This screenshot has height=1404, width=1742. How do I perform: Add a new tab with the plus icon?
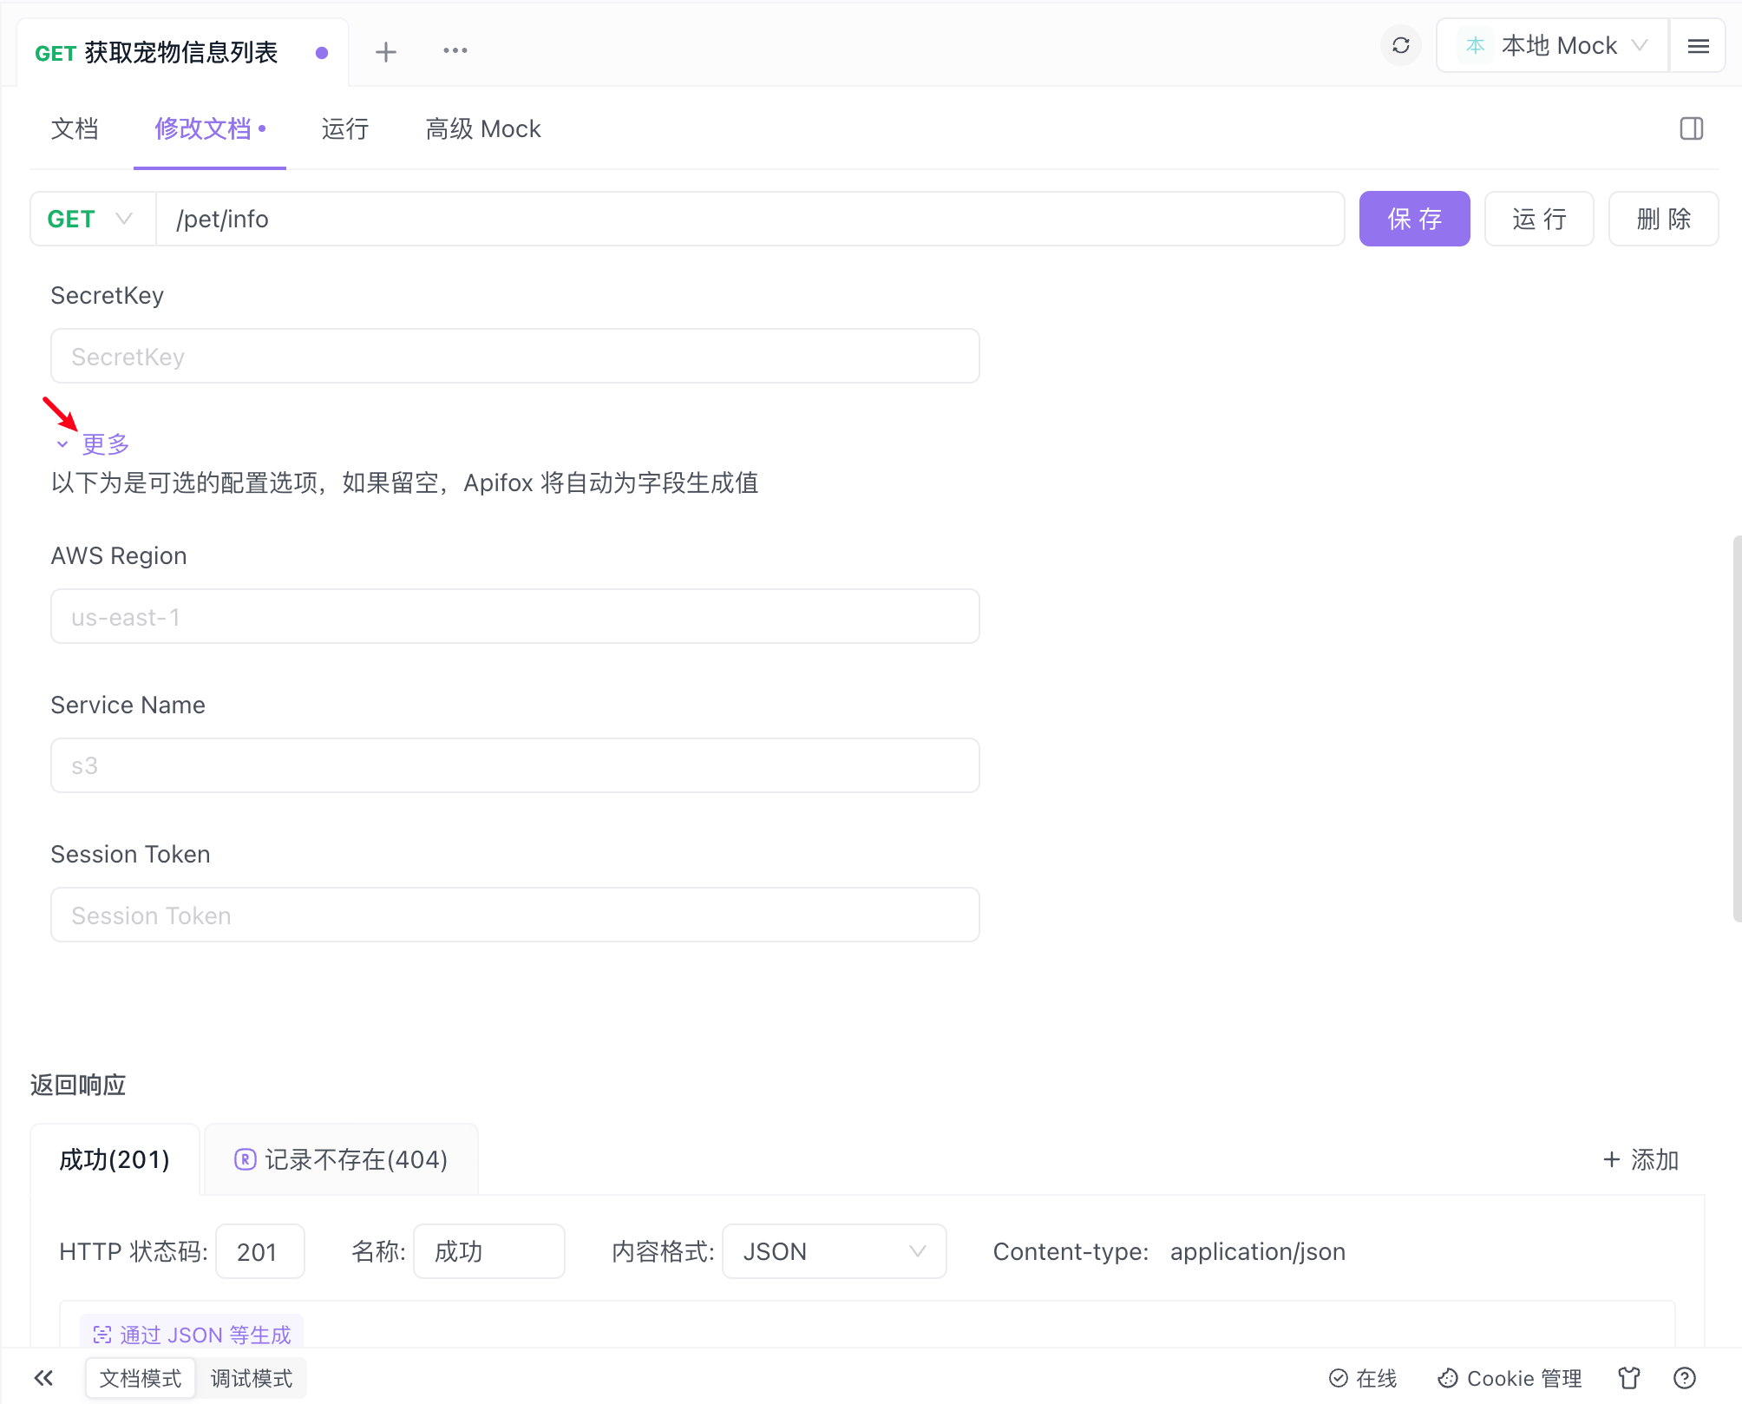click(x=385, y=52)
